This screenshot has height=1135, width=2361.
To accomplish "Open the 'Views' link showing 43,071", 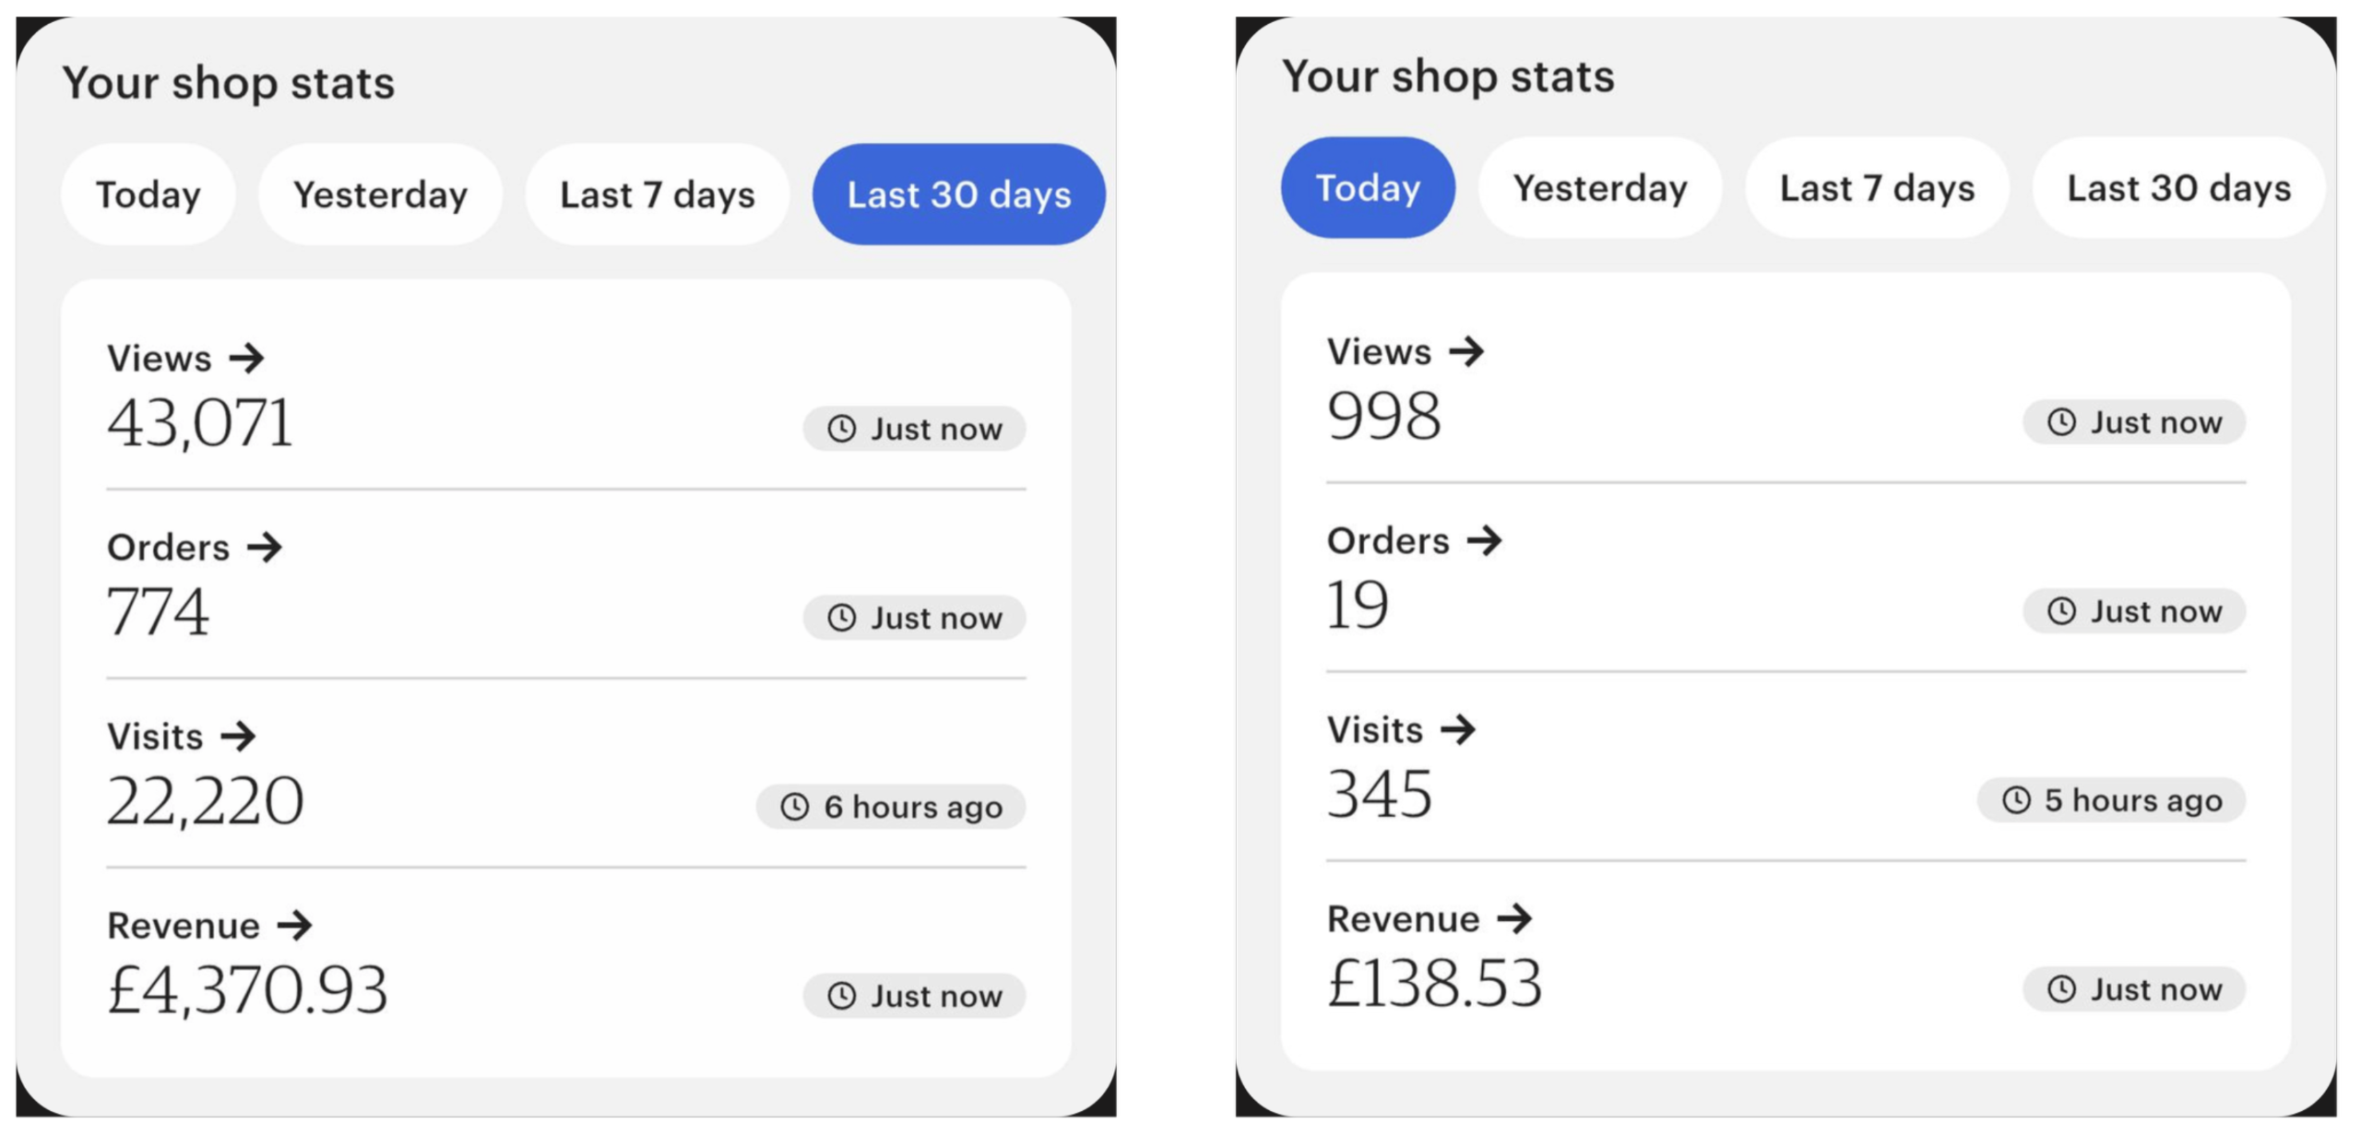I will [160, 358].
